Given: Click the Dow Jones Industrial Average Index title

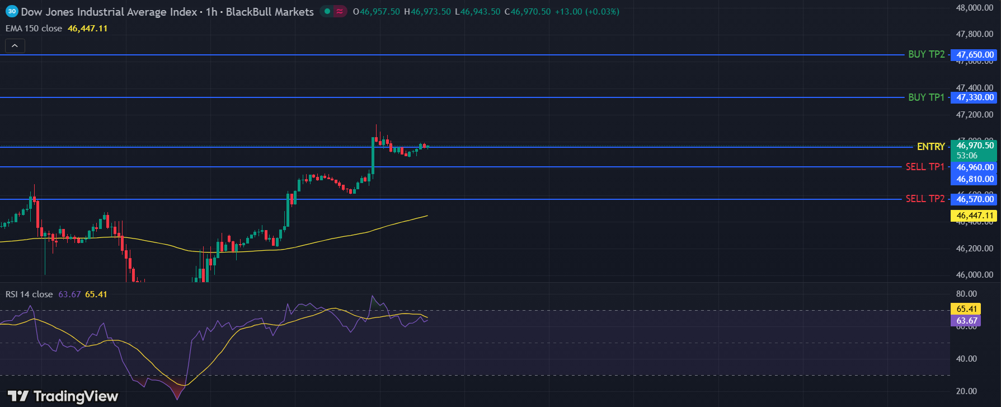Looking at the screenshot, I should (x=109, y=12).
